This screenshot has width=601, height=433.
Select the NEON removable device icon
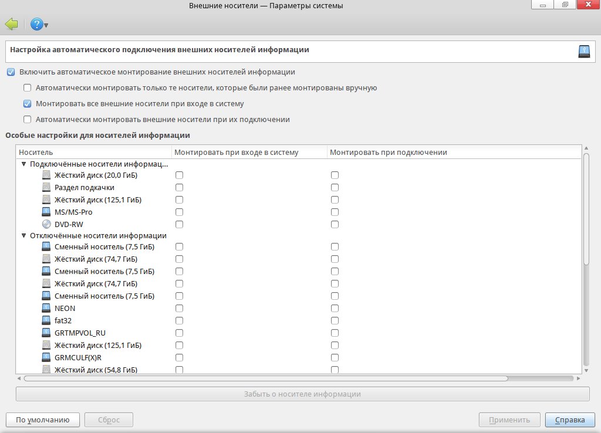click(46, 308)
